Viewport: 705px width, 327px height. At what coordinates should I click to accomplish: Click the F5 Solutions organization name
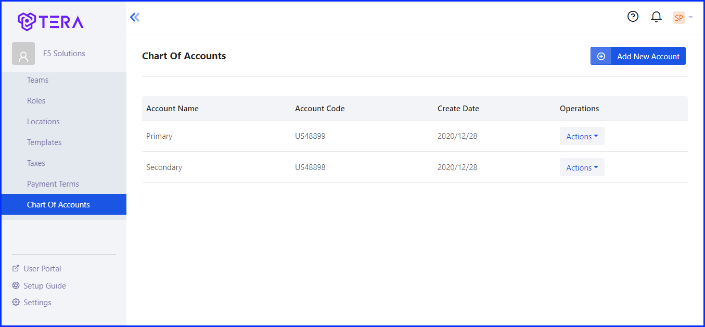tap(64, 54)
